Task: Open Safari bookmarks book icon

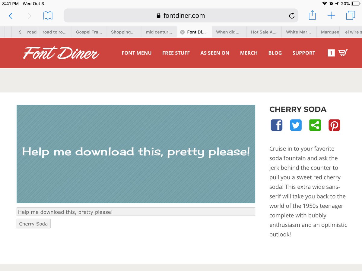Action: [48, 16]
